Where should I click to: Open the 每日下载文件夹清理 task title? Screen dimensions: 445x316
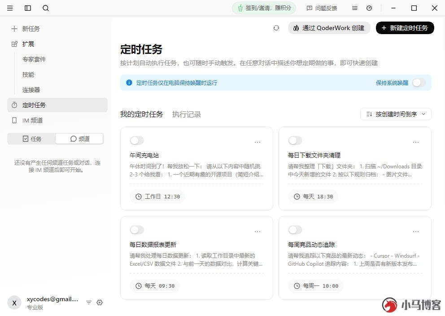[314, 155]
